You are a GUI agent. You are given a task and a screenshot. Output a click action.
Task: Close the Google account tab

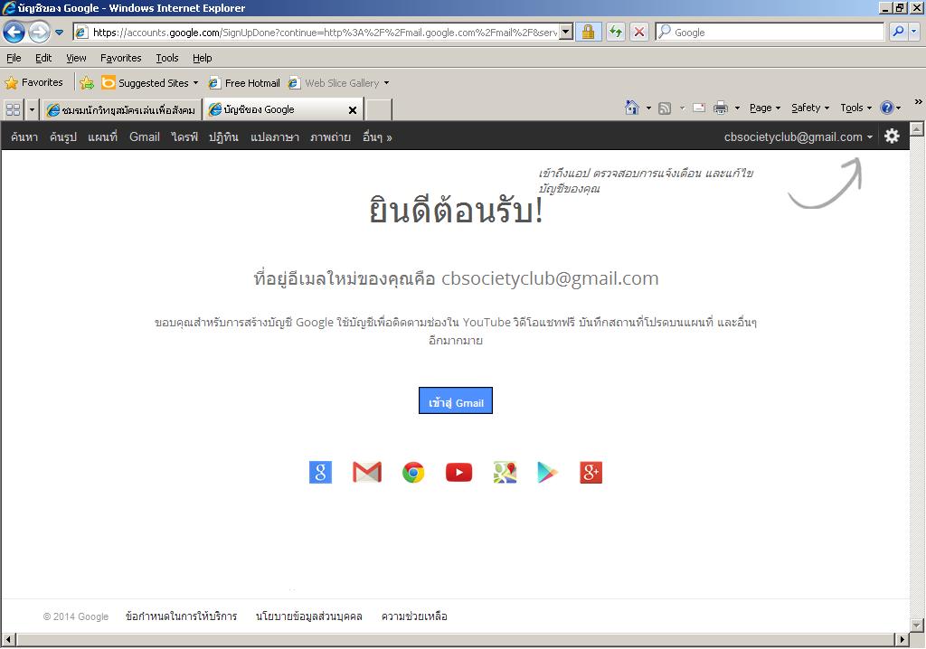pyautogui.click(x=353, y=110)
